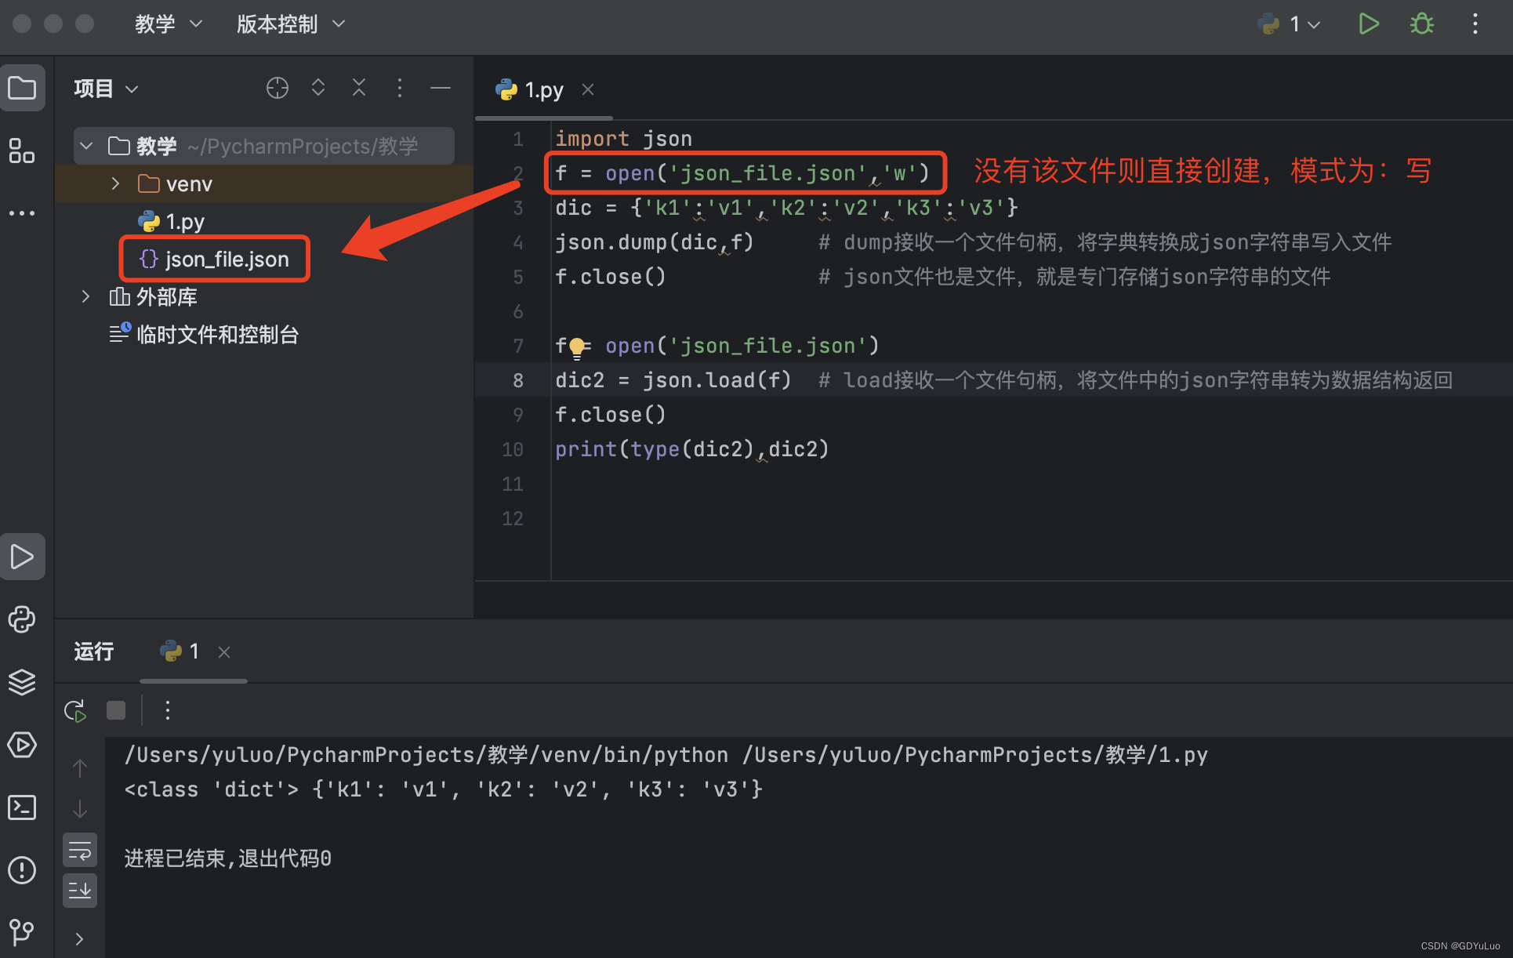
Task: Expand the venv folder
Action: 116,183
